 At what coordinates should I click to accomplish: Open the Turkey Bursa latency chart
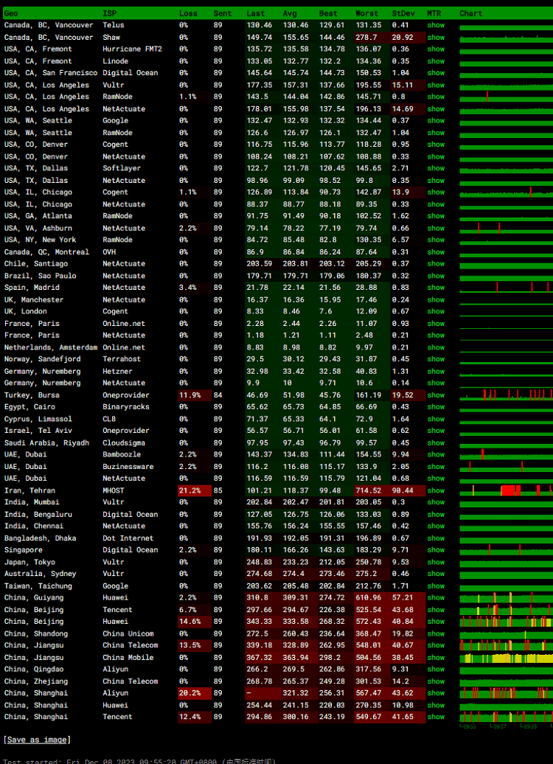click(x=507, y=395)
